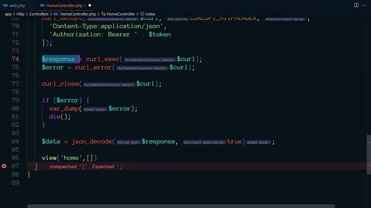This screenshot has width=371, height=208.
Task: Click the PHP file icon in breadcrumb
Action: [56, 14]
